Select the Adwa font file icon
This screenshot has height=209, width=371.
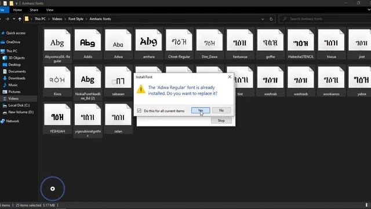click(x=118, y=40)
